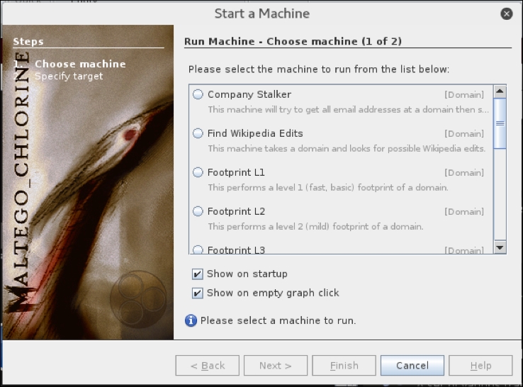Click the Footprint L3 label text
Viewport: 523px width, 387px height.
click(236, 250)
